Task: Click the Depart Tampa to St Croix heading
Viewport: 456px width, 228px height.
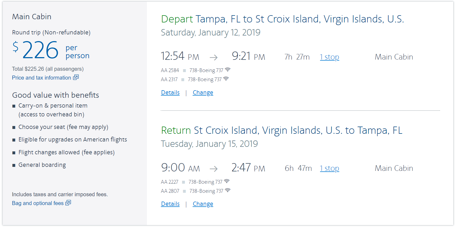Action: pyautogui.click(x=282, y=19)
